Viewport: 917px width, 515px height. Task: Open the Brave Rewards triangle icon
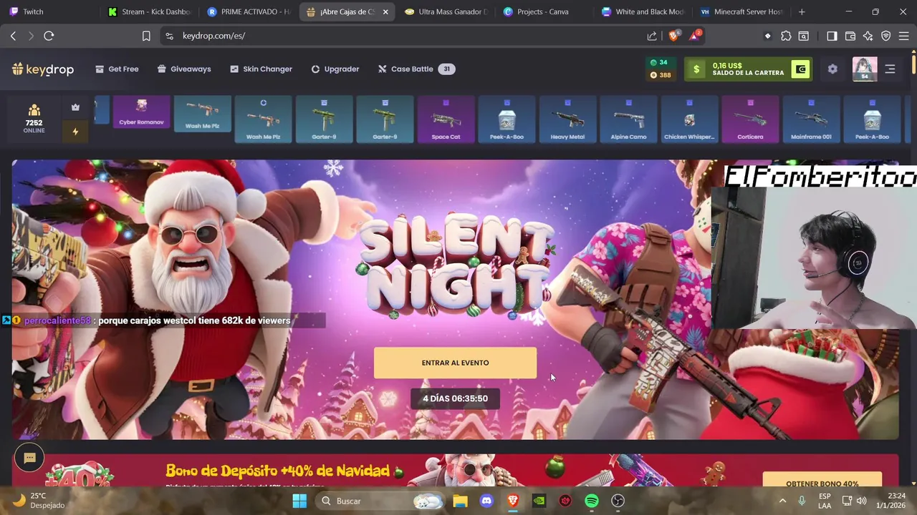(695, 36)
